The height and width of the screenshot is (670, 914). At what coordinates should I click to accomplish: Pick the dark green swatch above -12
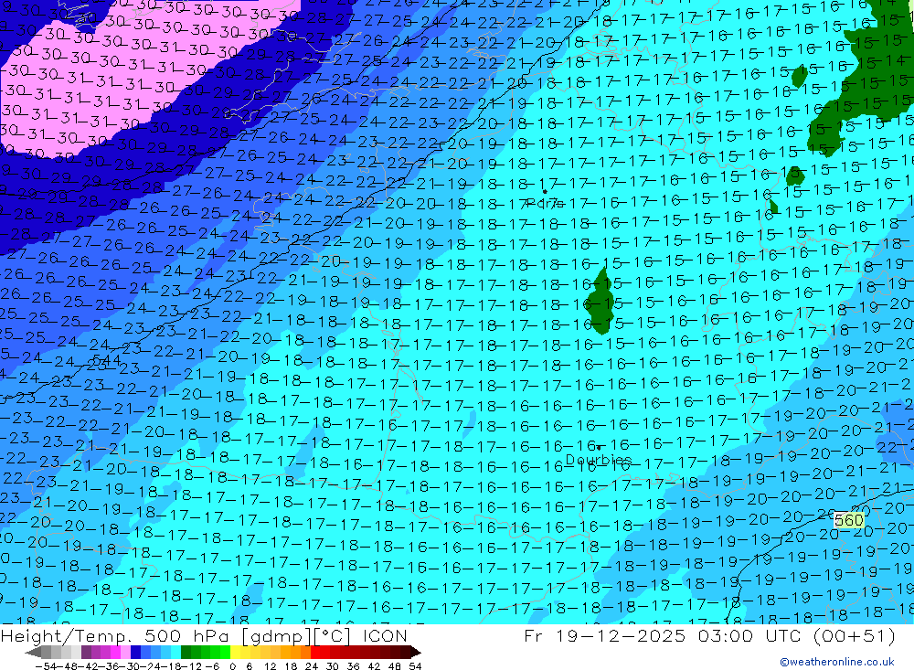coord(186,652)
